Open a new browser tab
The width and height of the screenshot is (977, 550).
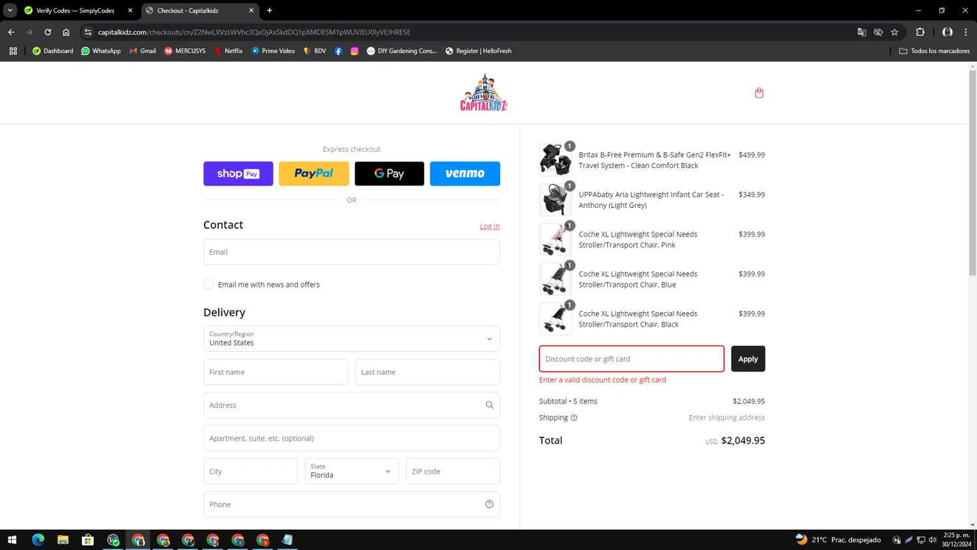270,10
